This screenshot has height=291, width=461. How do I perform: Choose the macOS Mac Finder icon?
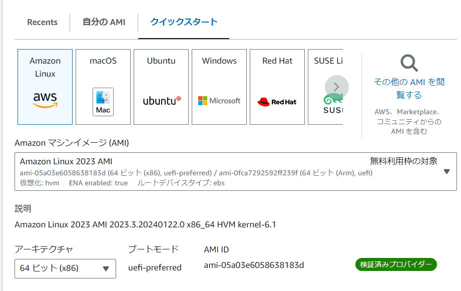(103, 102)
